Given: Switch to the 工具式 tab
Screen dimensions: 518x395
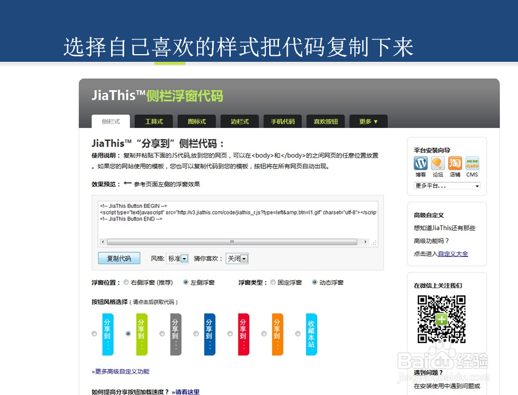Looking at the screenshot, I should point(153,121).
